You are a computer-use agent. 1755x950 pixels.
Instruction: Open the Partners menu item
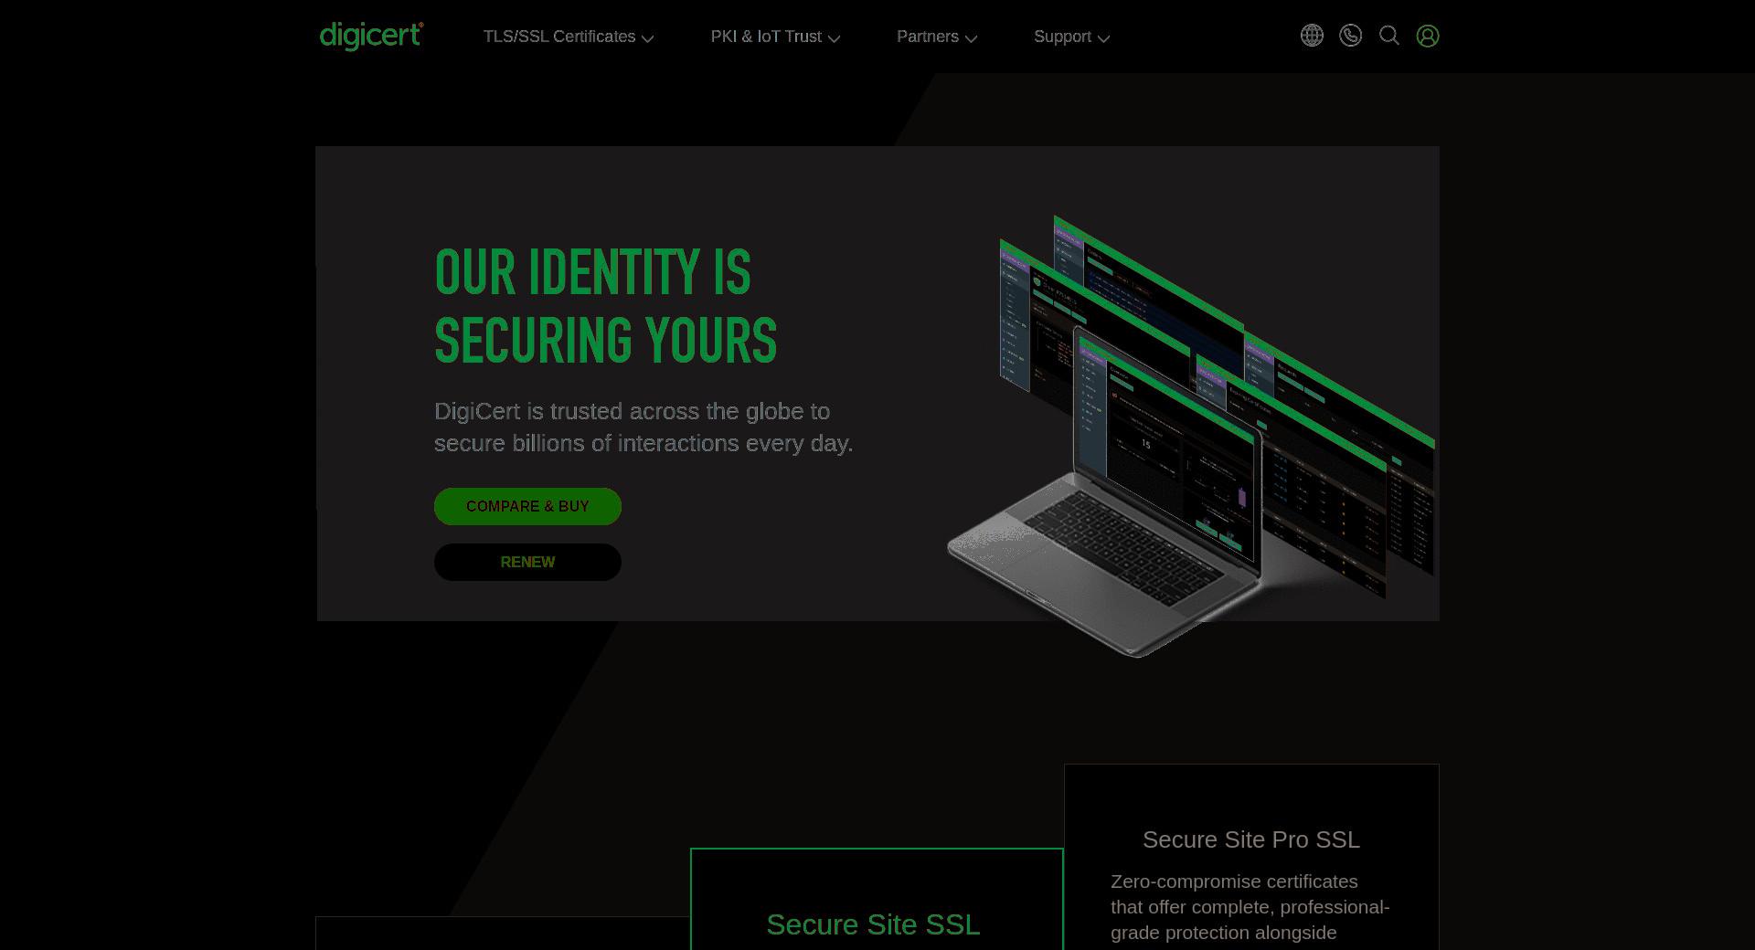click(927, 37)
